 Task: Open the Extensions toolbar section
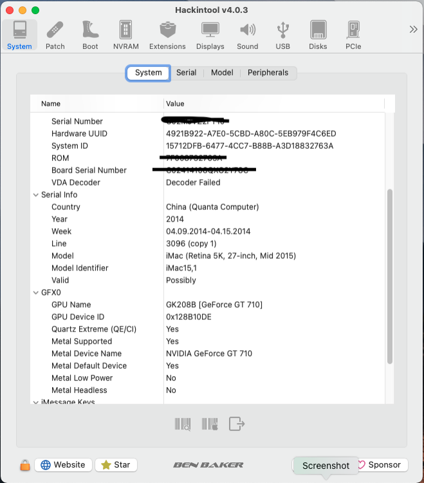click(167, 35)
